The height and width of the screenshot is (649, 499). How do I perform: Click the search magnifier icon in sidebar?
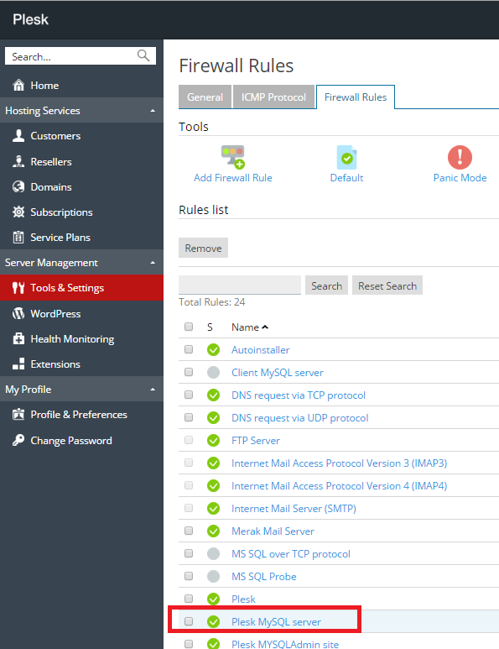click(143, 55)
